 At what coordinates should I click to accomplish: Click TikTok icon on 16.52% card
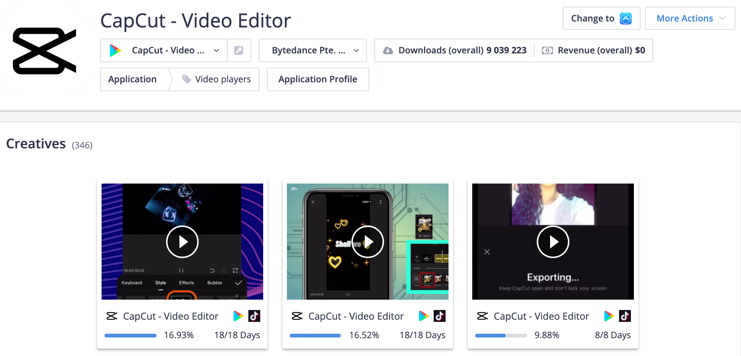(x=440, y=316)
